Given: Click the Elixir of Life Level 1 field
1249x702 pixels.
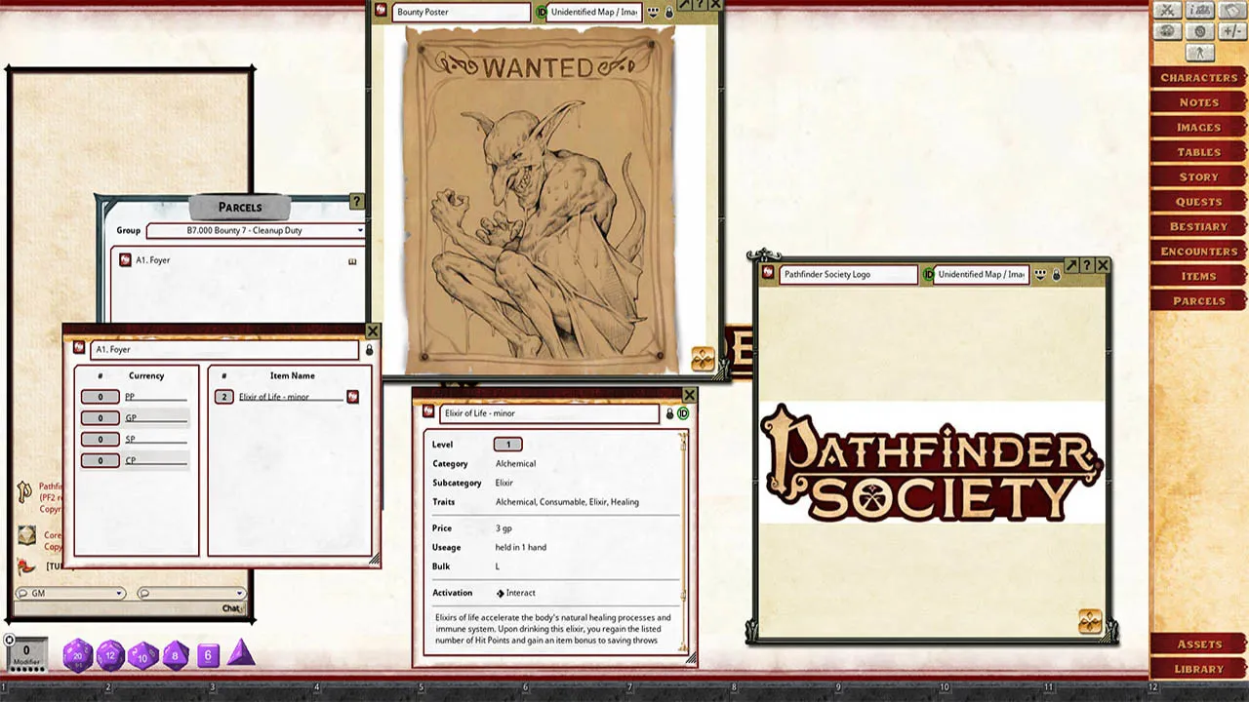Looking at the screenshot, I should coord(507,445).
